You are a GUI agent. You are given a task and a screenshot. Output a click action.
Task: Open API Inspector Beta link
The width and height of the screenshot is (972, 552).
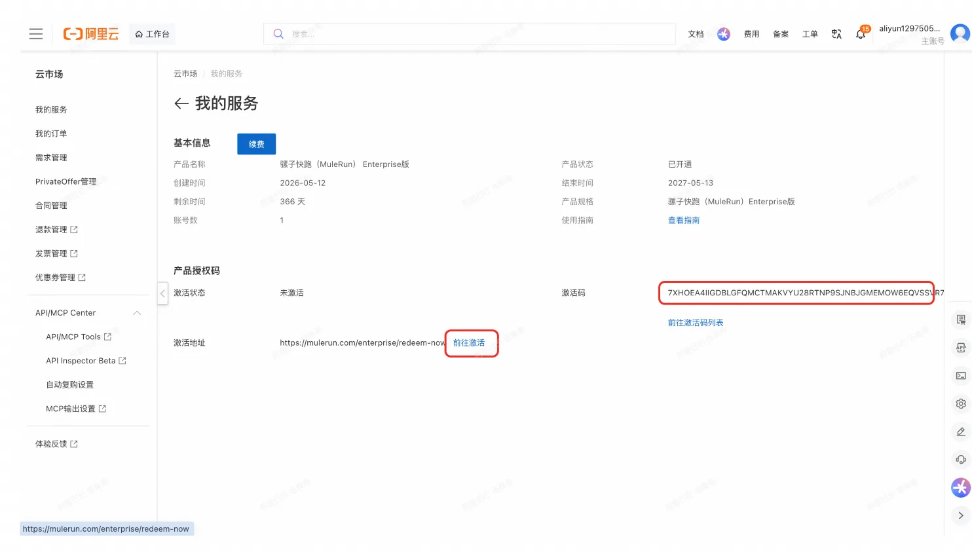86,361
